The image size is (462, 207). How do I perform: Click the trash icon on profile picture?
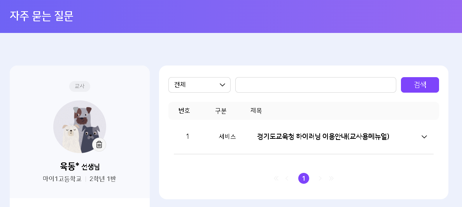pos(99,145)
